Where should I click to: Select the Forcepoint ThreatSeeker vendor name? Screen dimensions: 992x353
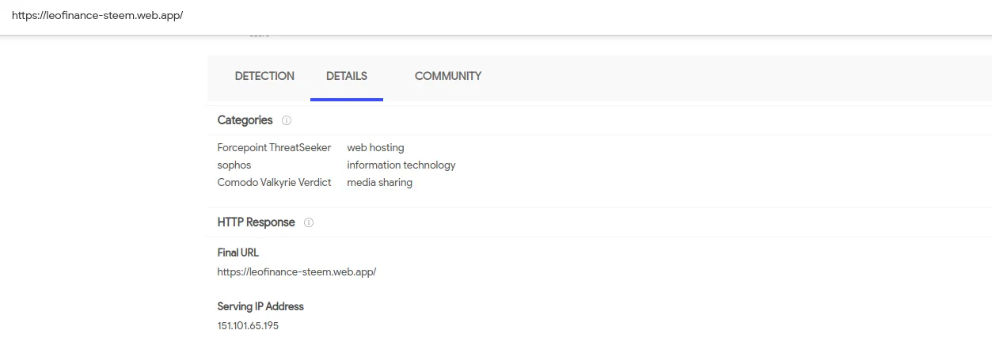pos(274,148)
